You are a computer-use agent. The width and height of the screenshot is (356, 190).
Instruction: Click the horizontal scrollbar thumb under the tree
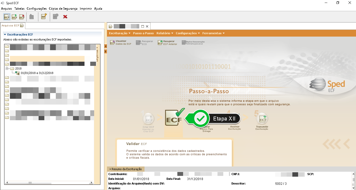(x=30, y=183)
